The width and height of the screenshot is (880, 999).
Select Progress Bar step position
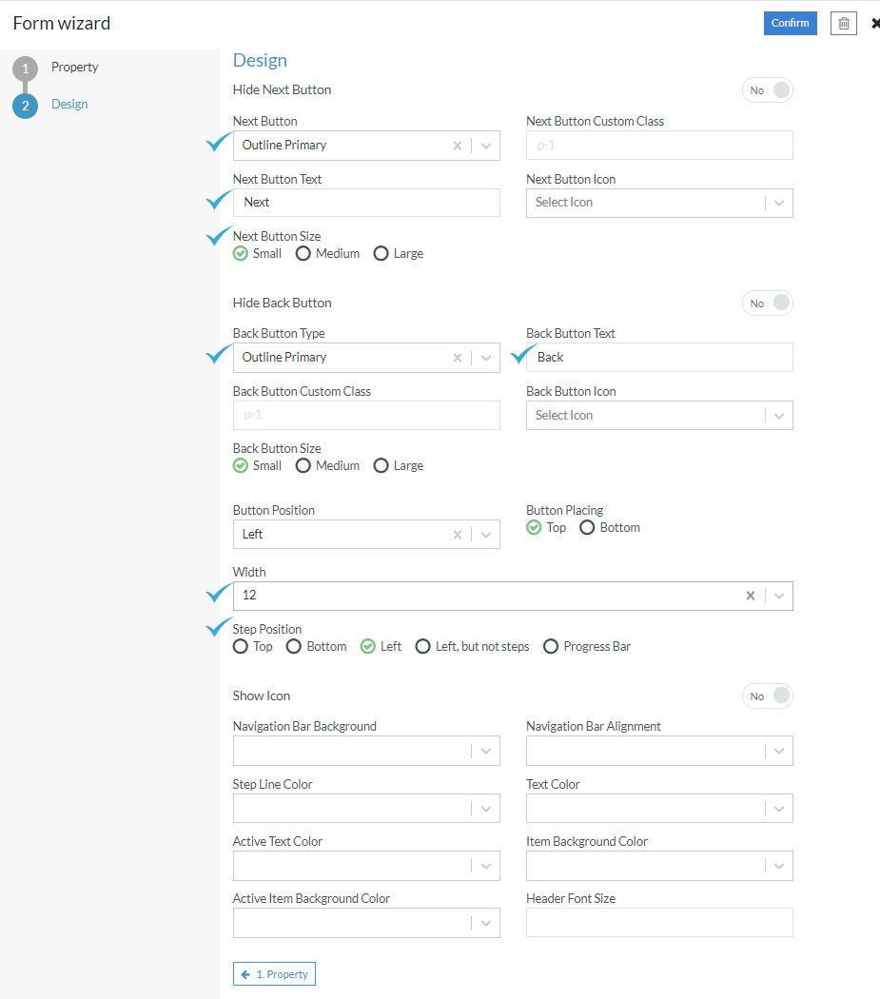point(551,647)
